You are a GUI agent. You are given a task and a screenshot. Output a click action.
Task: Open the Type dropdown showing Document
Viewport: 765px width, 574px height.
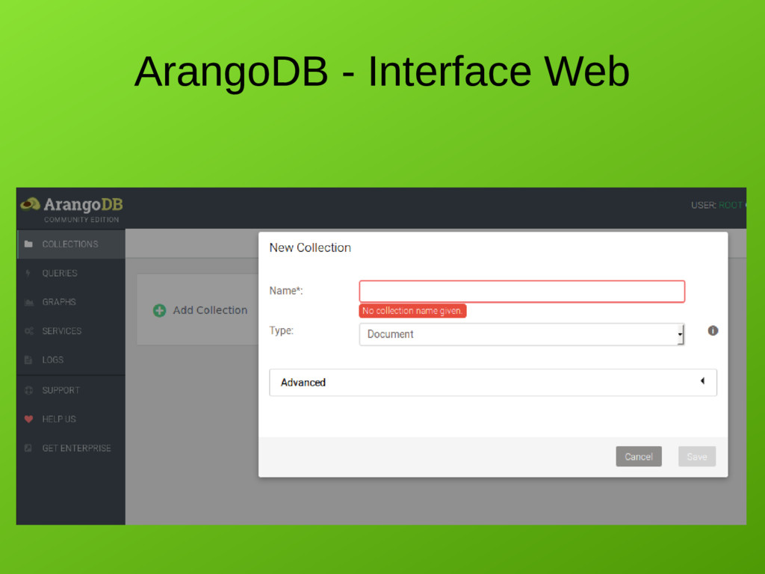522,334
